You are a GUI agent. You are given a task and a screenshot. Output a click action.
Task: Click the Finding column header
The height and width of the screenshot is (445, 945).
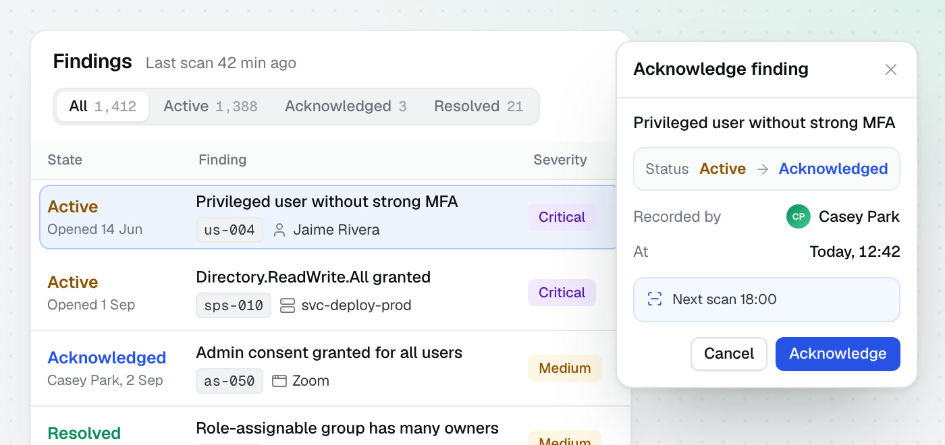tap(223, 160)
